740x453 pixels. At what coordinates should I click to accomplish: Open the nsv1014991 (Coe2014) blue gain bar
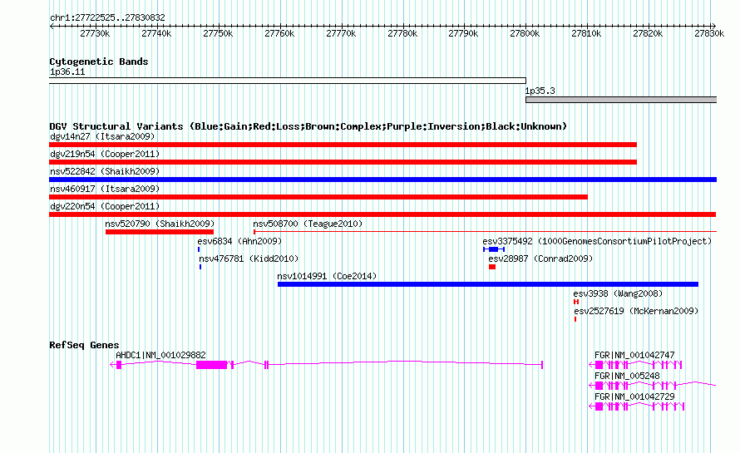click(488, 284)
